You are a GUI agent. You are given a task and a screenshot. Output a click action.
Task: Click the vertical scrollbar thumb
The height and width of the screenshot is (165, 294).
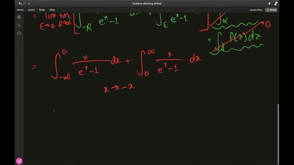tap(278, 134)
